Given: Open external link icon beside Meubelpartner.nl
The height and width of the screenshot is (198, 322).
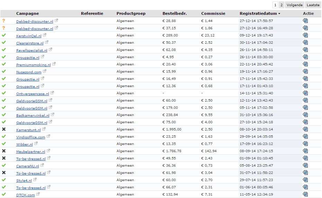Looking at the screenshot, I should coord(48,150).
